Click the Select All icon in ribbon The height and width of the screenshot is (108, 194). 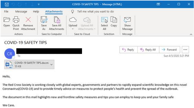pos(104,20)
